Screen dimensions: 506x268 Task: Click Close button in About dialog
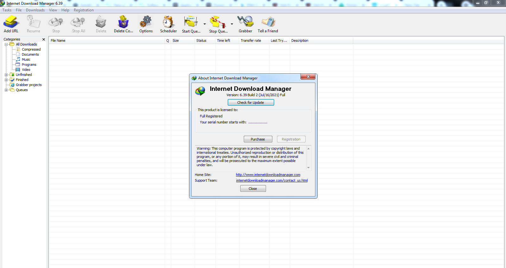pyautogui.click(x=253, y=189)
